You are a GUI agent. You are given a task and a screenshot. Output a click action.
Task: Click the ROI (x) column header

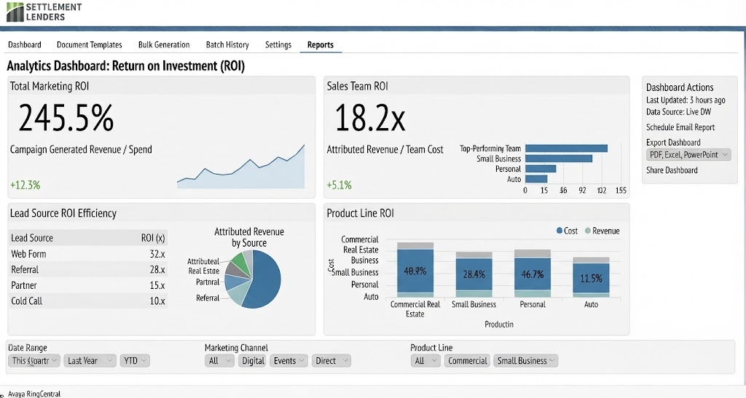pyautogui.click(x=153, y=238)
